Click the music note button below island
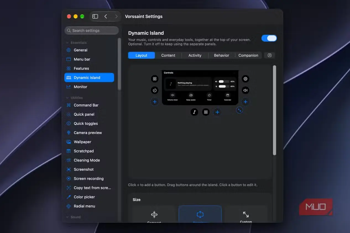The image size is (350, 233). coord(194,112)
